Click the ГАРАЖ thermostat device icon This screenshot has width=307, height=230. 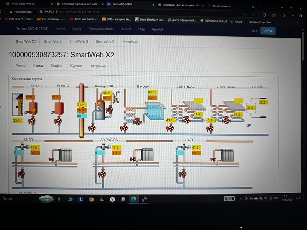tap(251, 108)
